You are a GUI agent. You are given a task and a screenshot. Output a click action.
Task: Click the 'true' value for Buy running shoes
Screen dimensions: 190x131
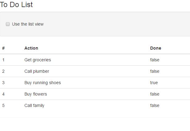[x=154, y=83]
